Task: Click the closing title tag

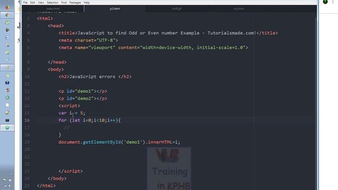Action: (x=267, y=33)
